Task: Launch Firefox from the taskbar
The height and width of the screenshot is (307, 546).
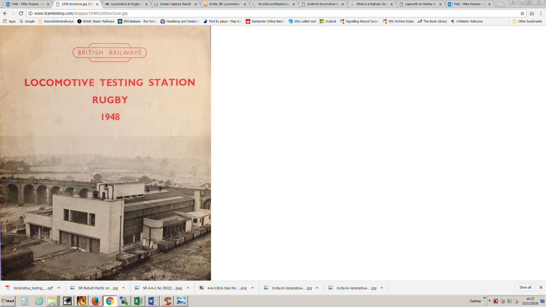Action: (96, 301)
